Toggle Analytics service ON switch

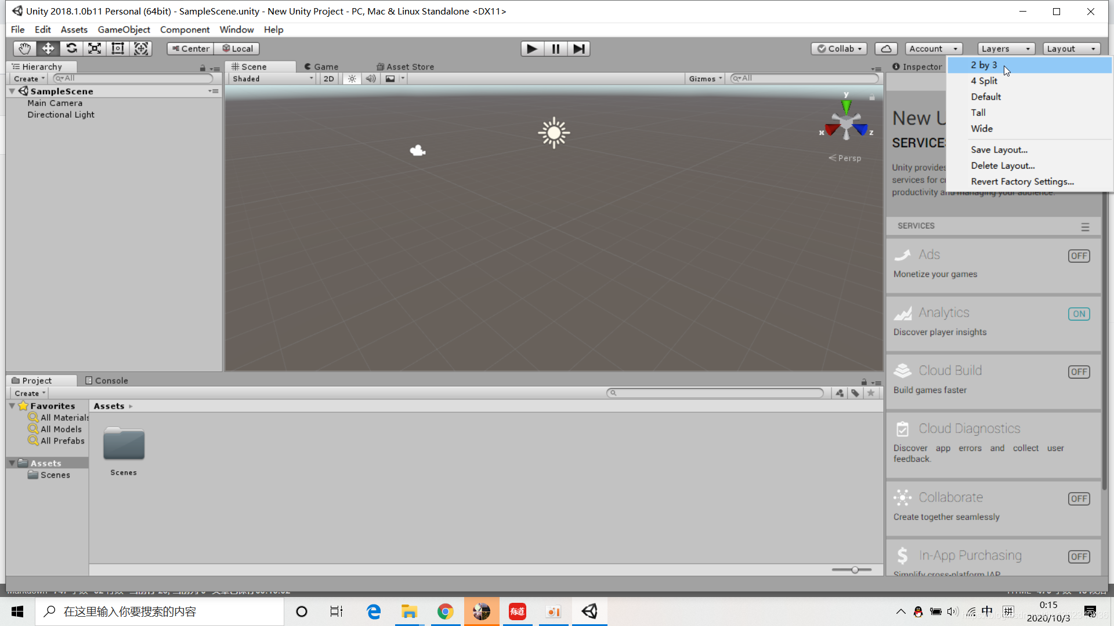[x=1079, y=314]
